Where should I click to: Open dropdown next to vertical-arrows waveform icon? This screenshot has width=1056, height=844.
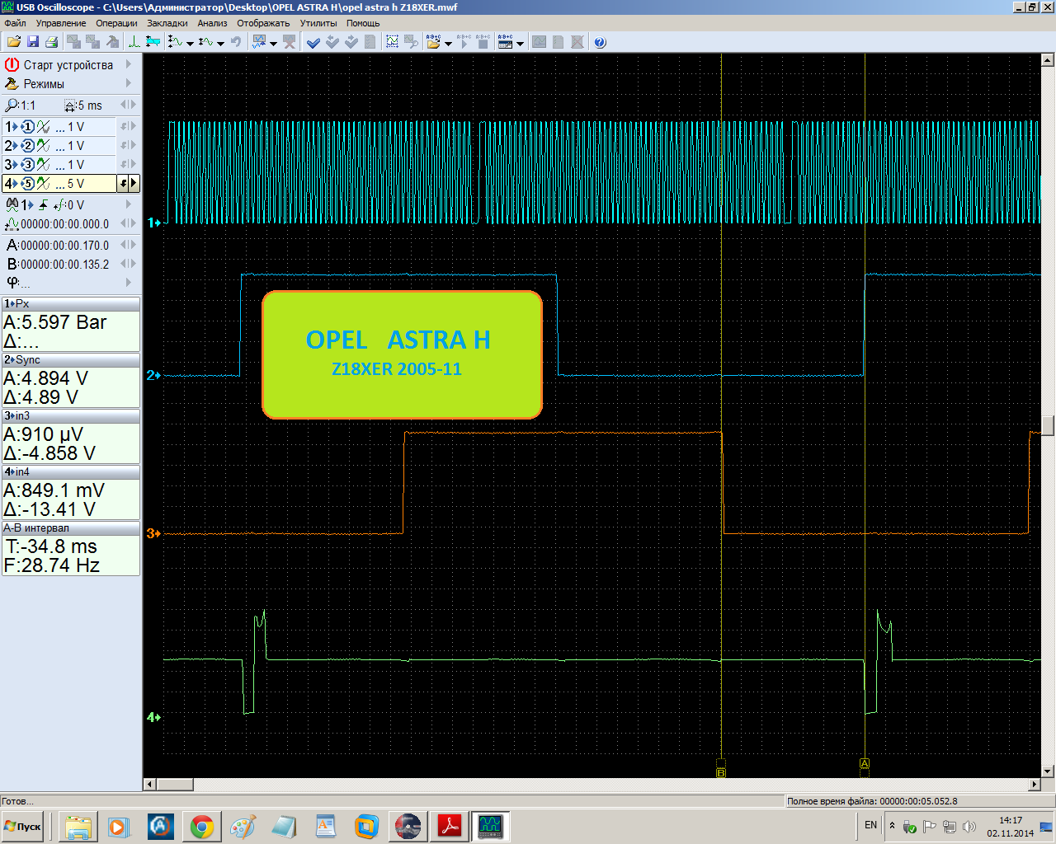coord(190,43)
